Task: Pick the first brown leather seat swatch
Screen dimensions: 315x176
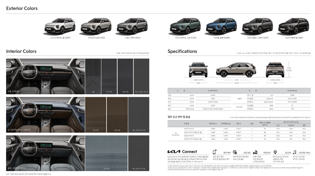Action: pyautogui.click(x=96, y=115)
